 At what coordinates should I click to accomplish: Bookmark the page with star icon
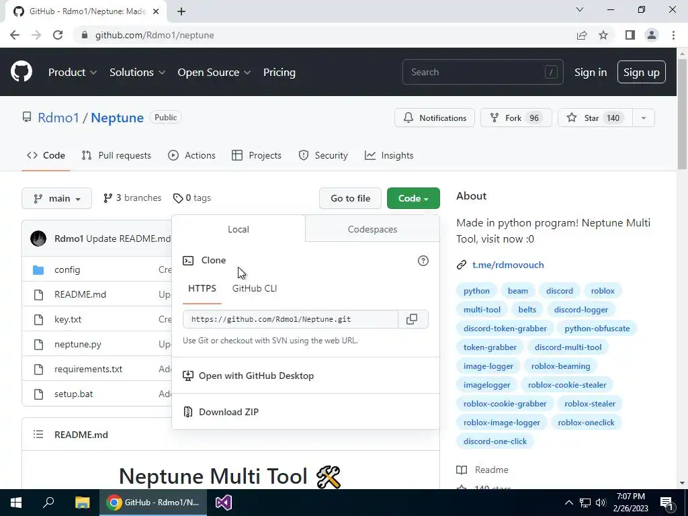tap(603, 35)
